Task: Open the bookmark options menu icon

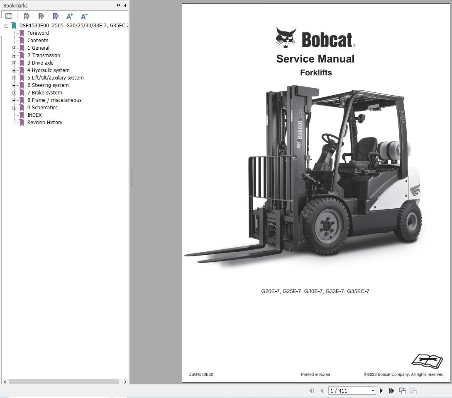Action: point(9,16)
